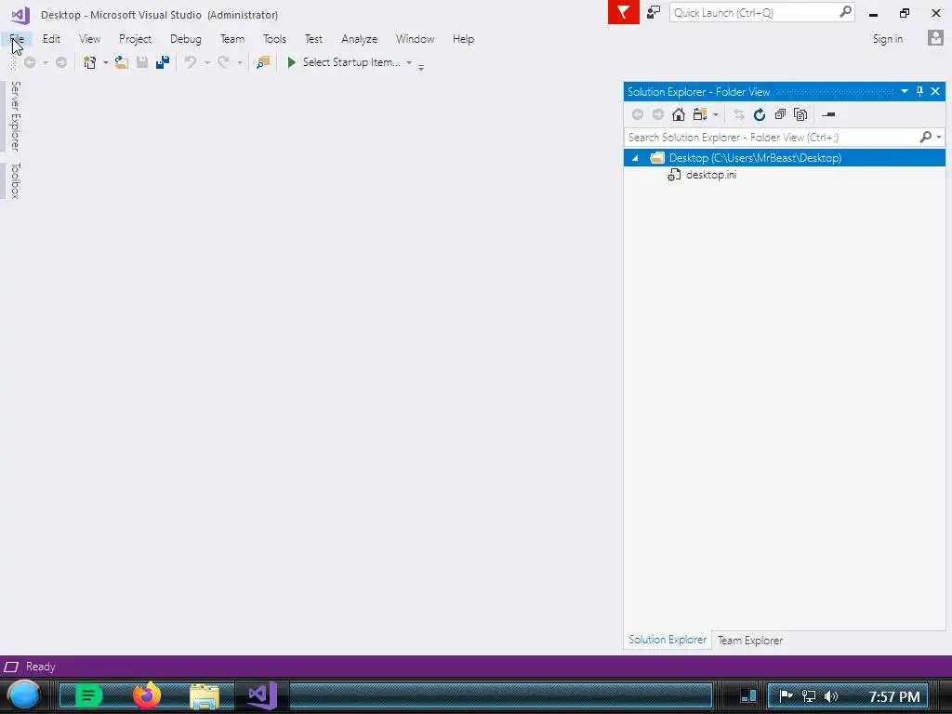Open the Undo history dropdown arrow
The image size is (952, 714).
(x=207, y=62)
